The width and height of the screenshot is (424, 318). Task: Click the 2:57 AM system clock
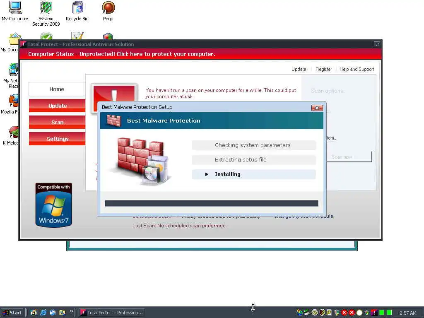[x=408, y=313]
